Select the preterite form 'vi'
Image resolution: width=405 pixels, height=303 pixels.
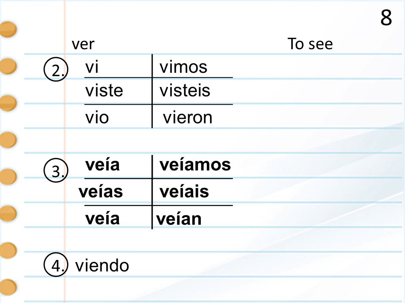(92, 67)
